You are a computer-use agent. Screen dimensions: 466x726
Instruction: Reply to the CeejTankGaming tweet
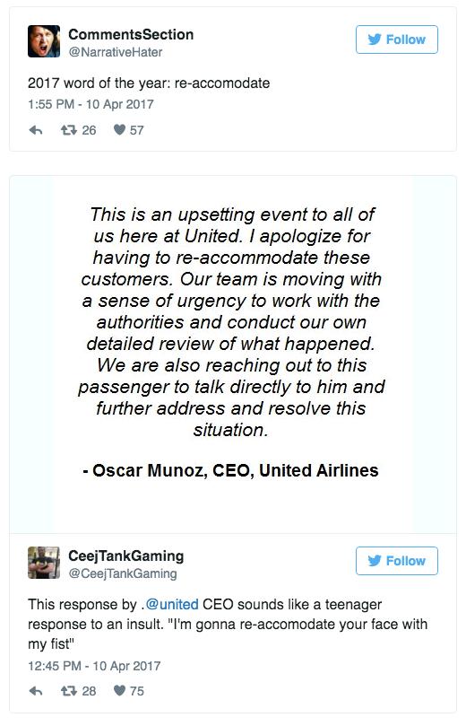36,691
